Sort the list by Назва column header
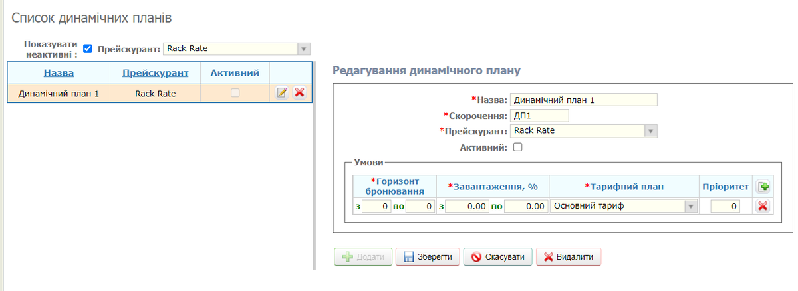Screen dimensions: 798x291 [59, 72]
